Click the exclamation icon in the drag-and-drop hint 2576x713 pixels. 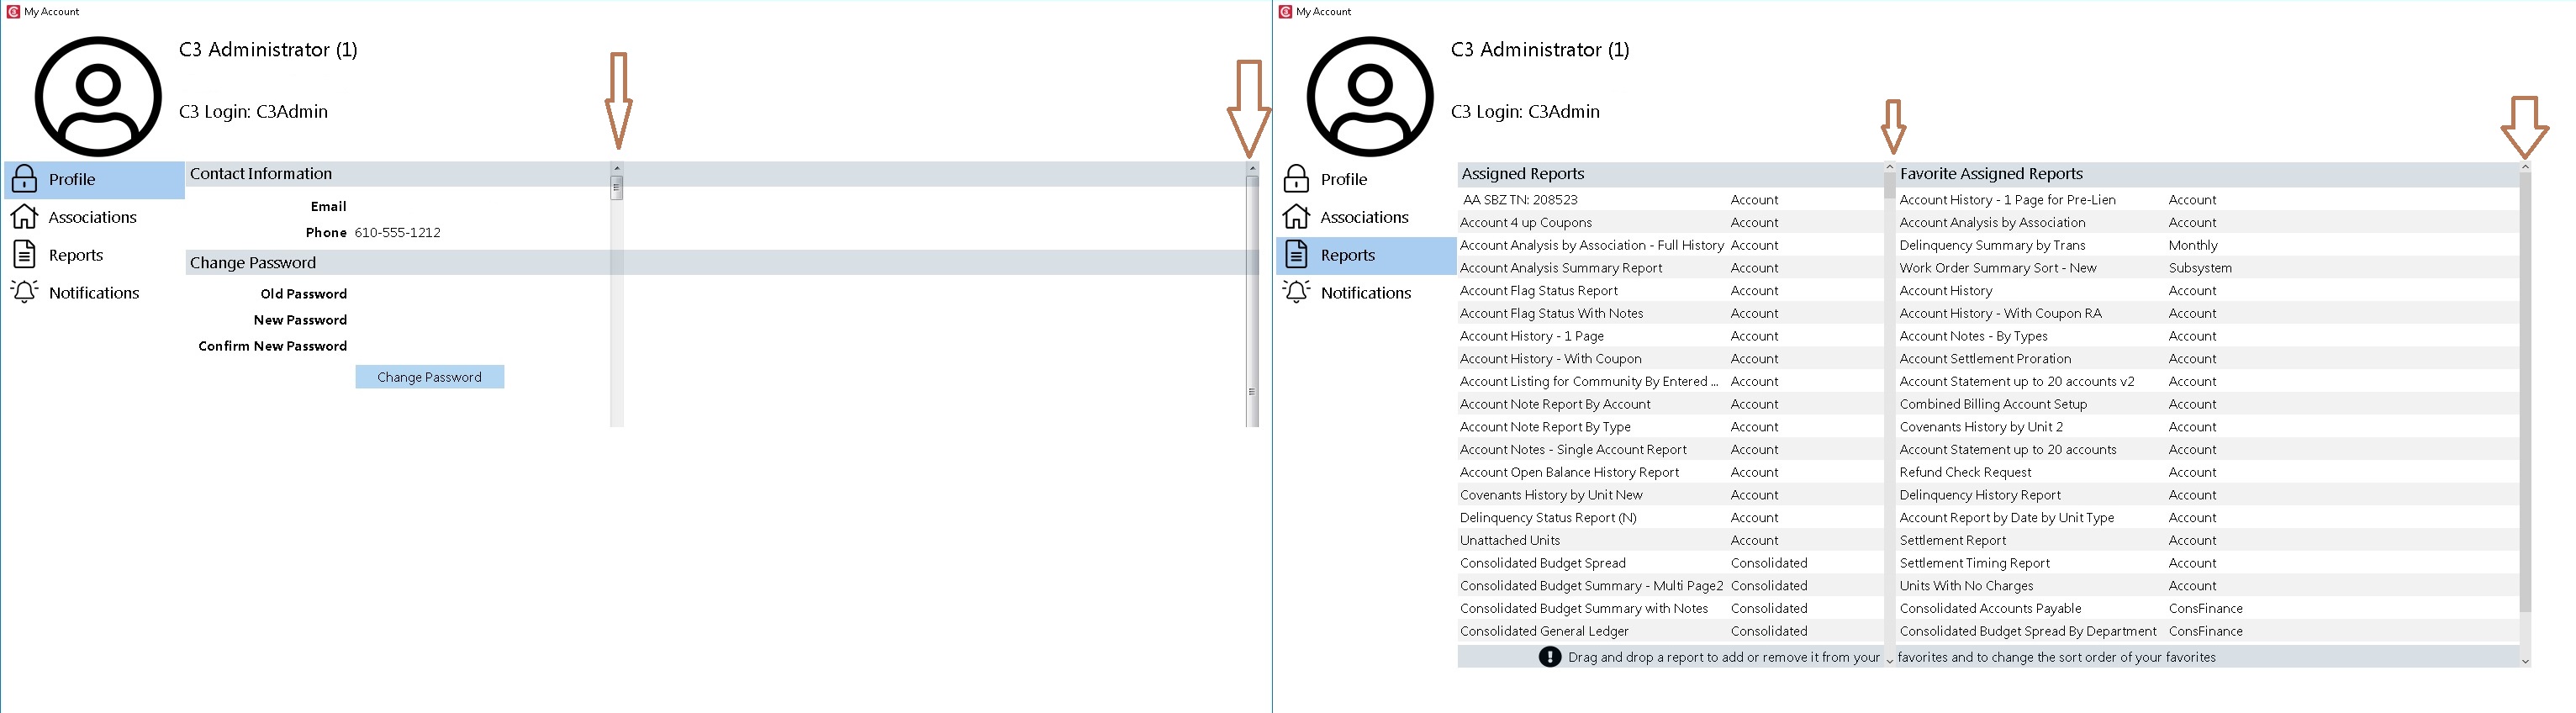pos(1549,657)
